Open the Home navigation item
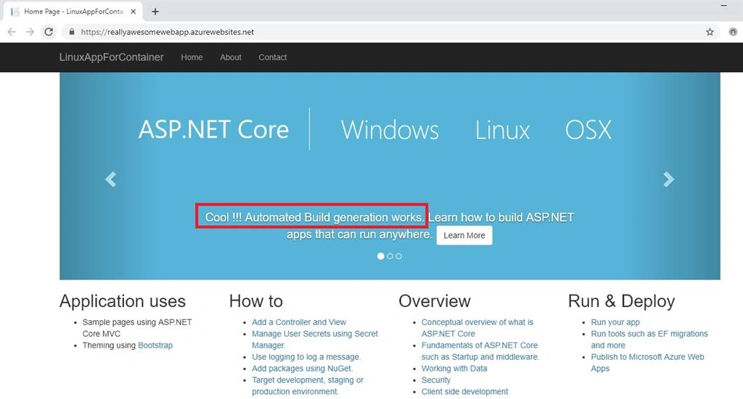 click(x=192, y=57)
